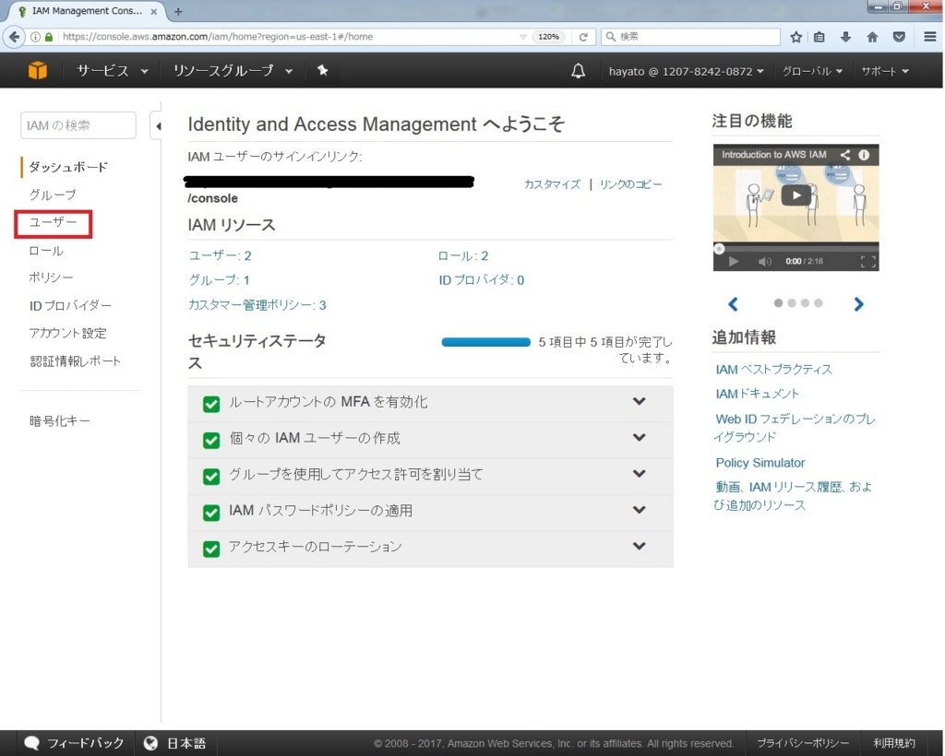Viewport: 945px width, 756px height.
Task: Select ダッシュボード in the sidebar
Action: click(x=68, y=167)
